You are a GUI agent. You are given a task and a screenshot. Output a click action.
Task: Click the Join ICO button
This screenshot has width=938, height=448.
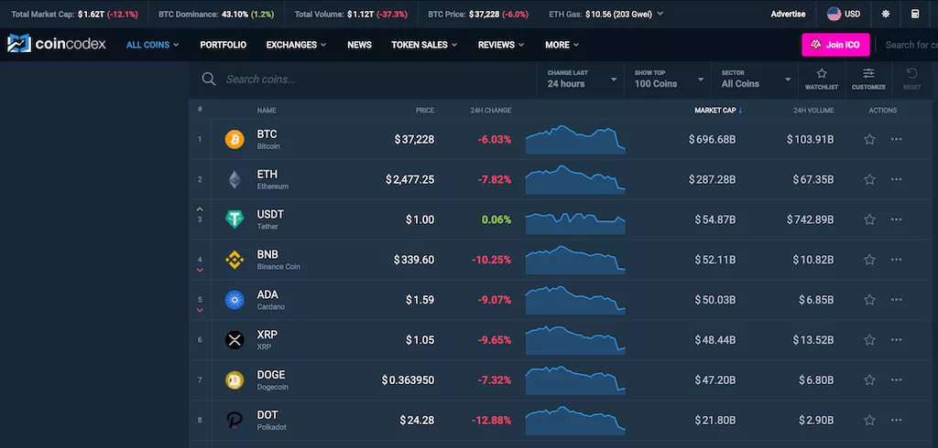pos(835,45)
